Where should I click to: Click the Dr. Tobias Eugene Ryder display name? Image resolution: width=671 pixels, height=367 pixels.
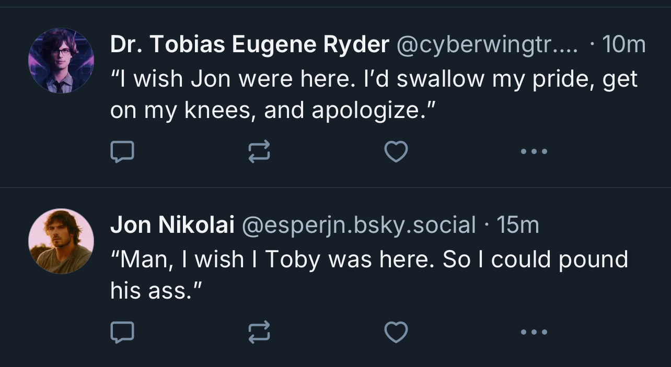pos(249,45)
